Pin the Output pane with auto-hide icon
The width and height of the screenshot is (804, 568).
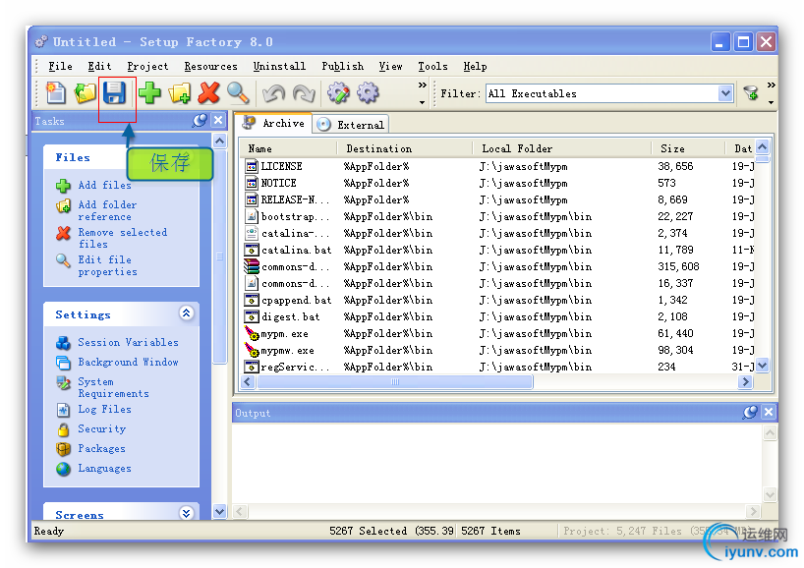(x=750, y=412)
